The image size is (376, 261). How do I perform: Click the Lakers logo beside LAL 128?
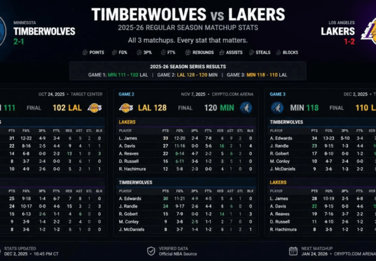click(x=126, y=108)
